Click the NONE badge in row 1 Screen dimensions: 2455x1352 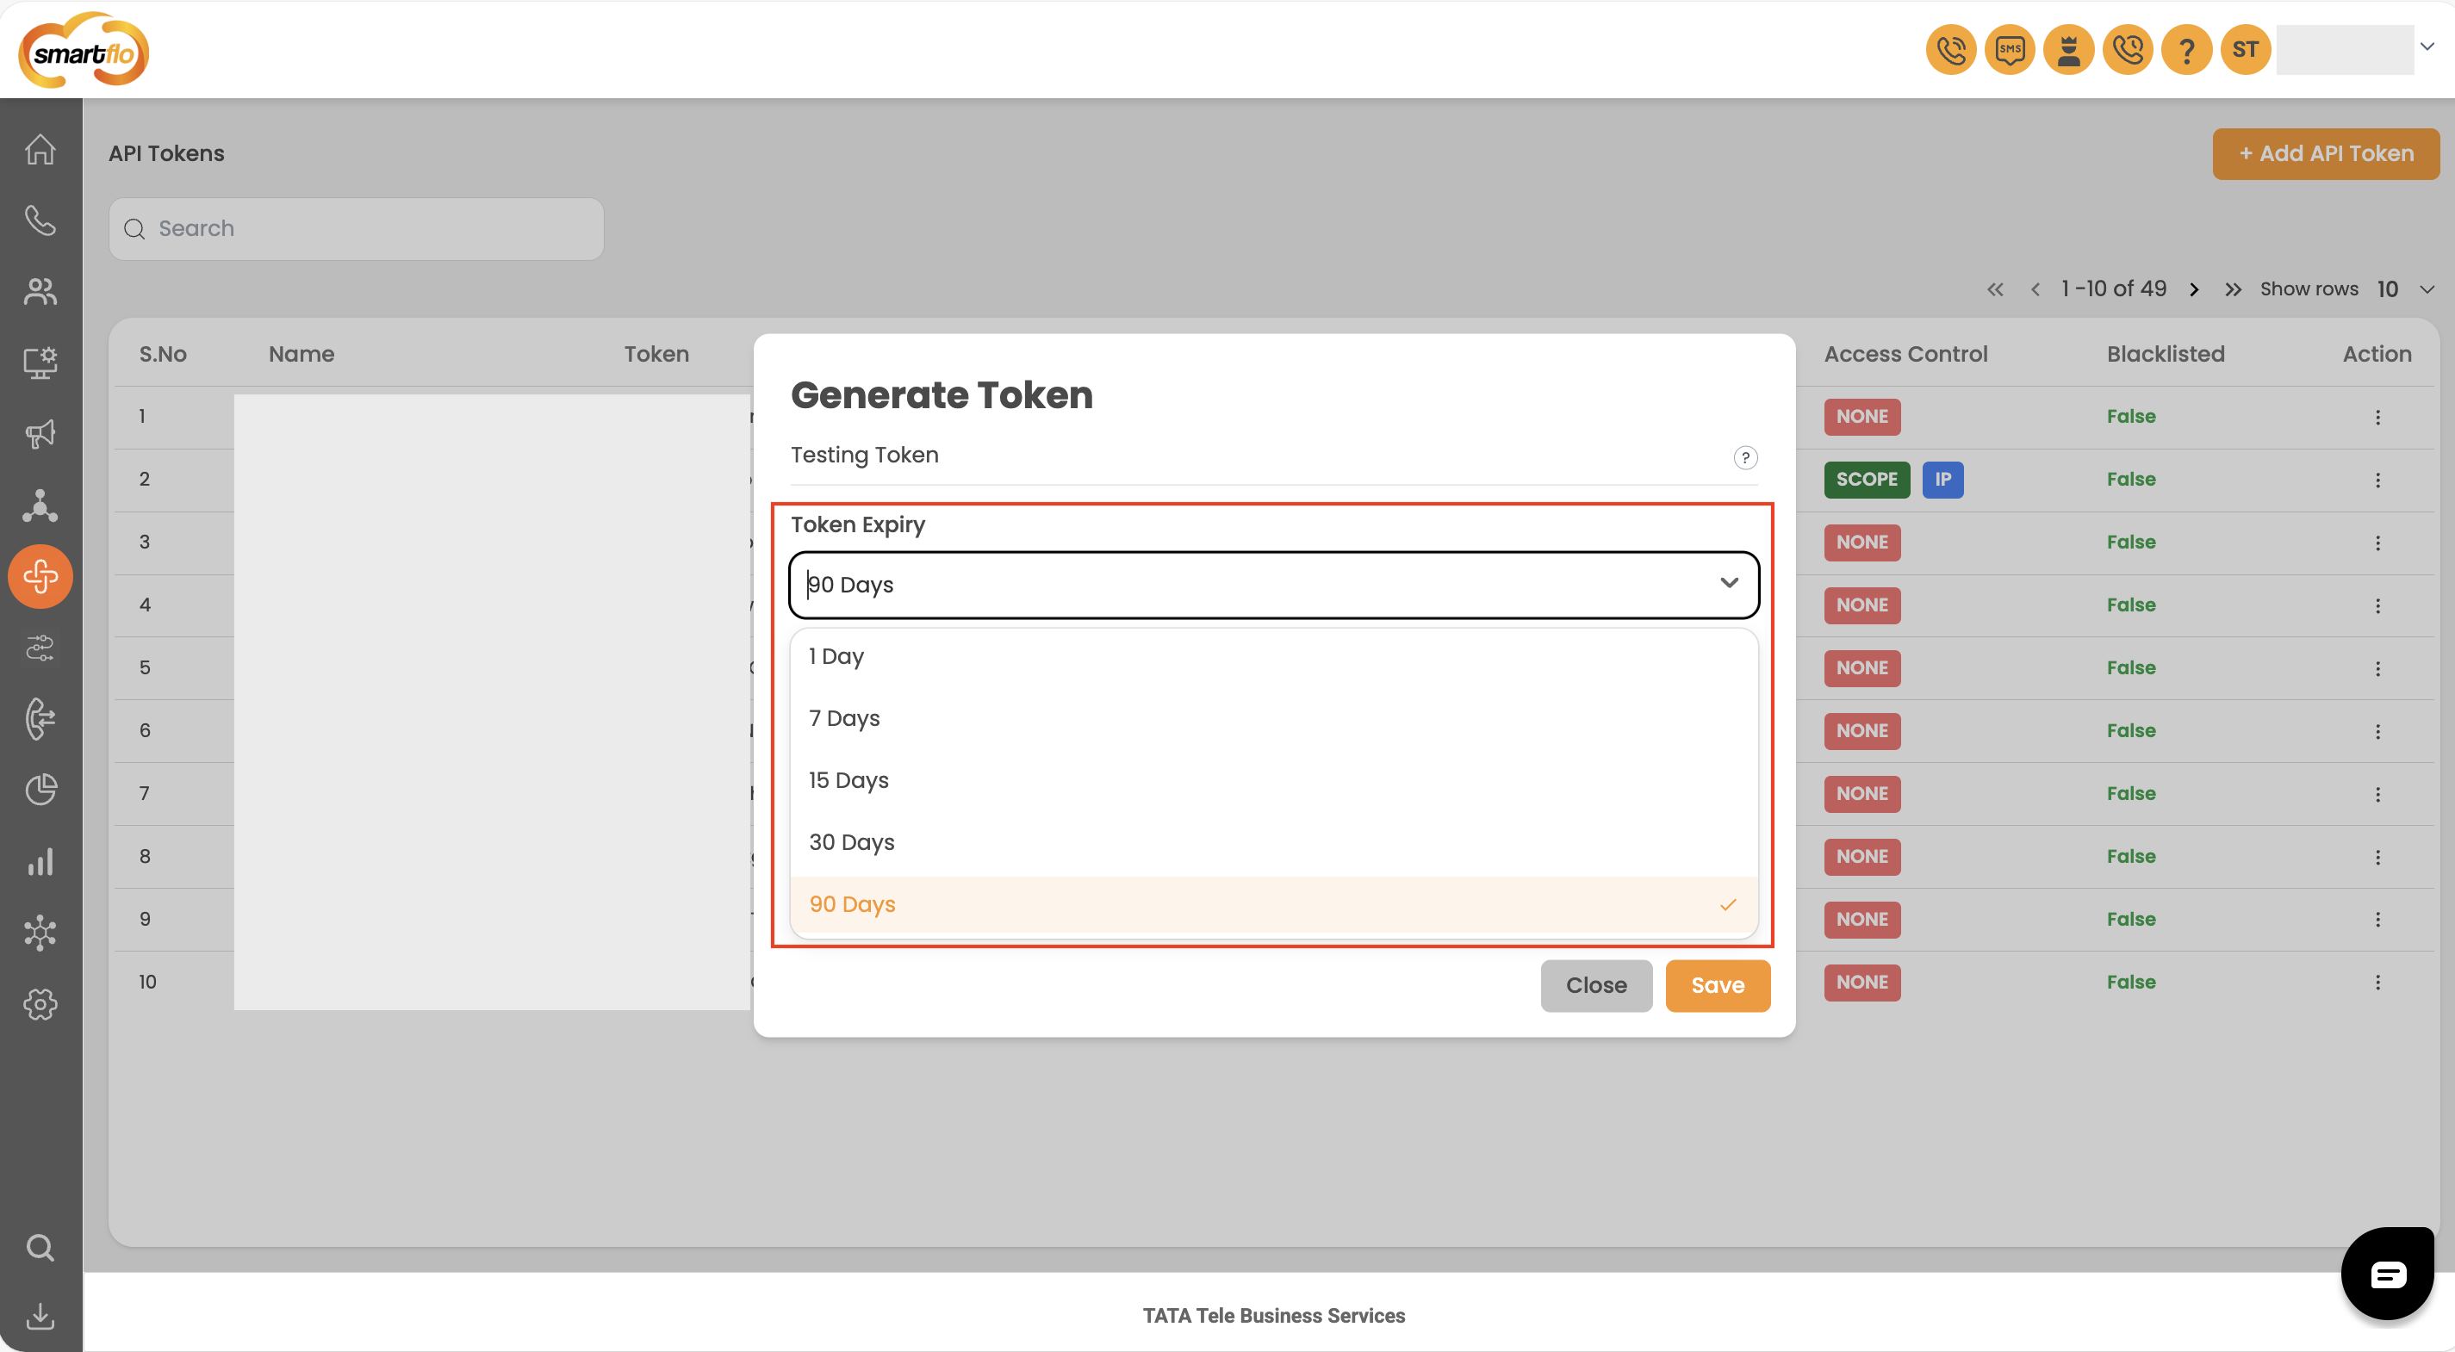click(1861, 417)
